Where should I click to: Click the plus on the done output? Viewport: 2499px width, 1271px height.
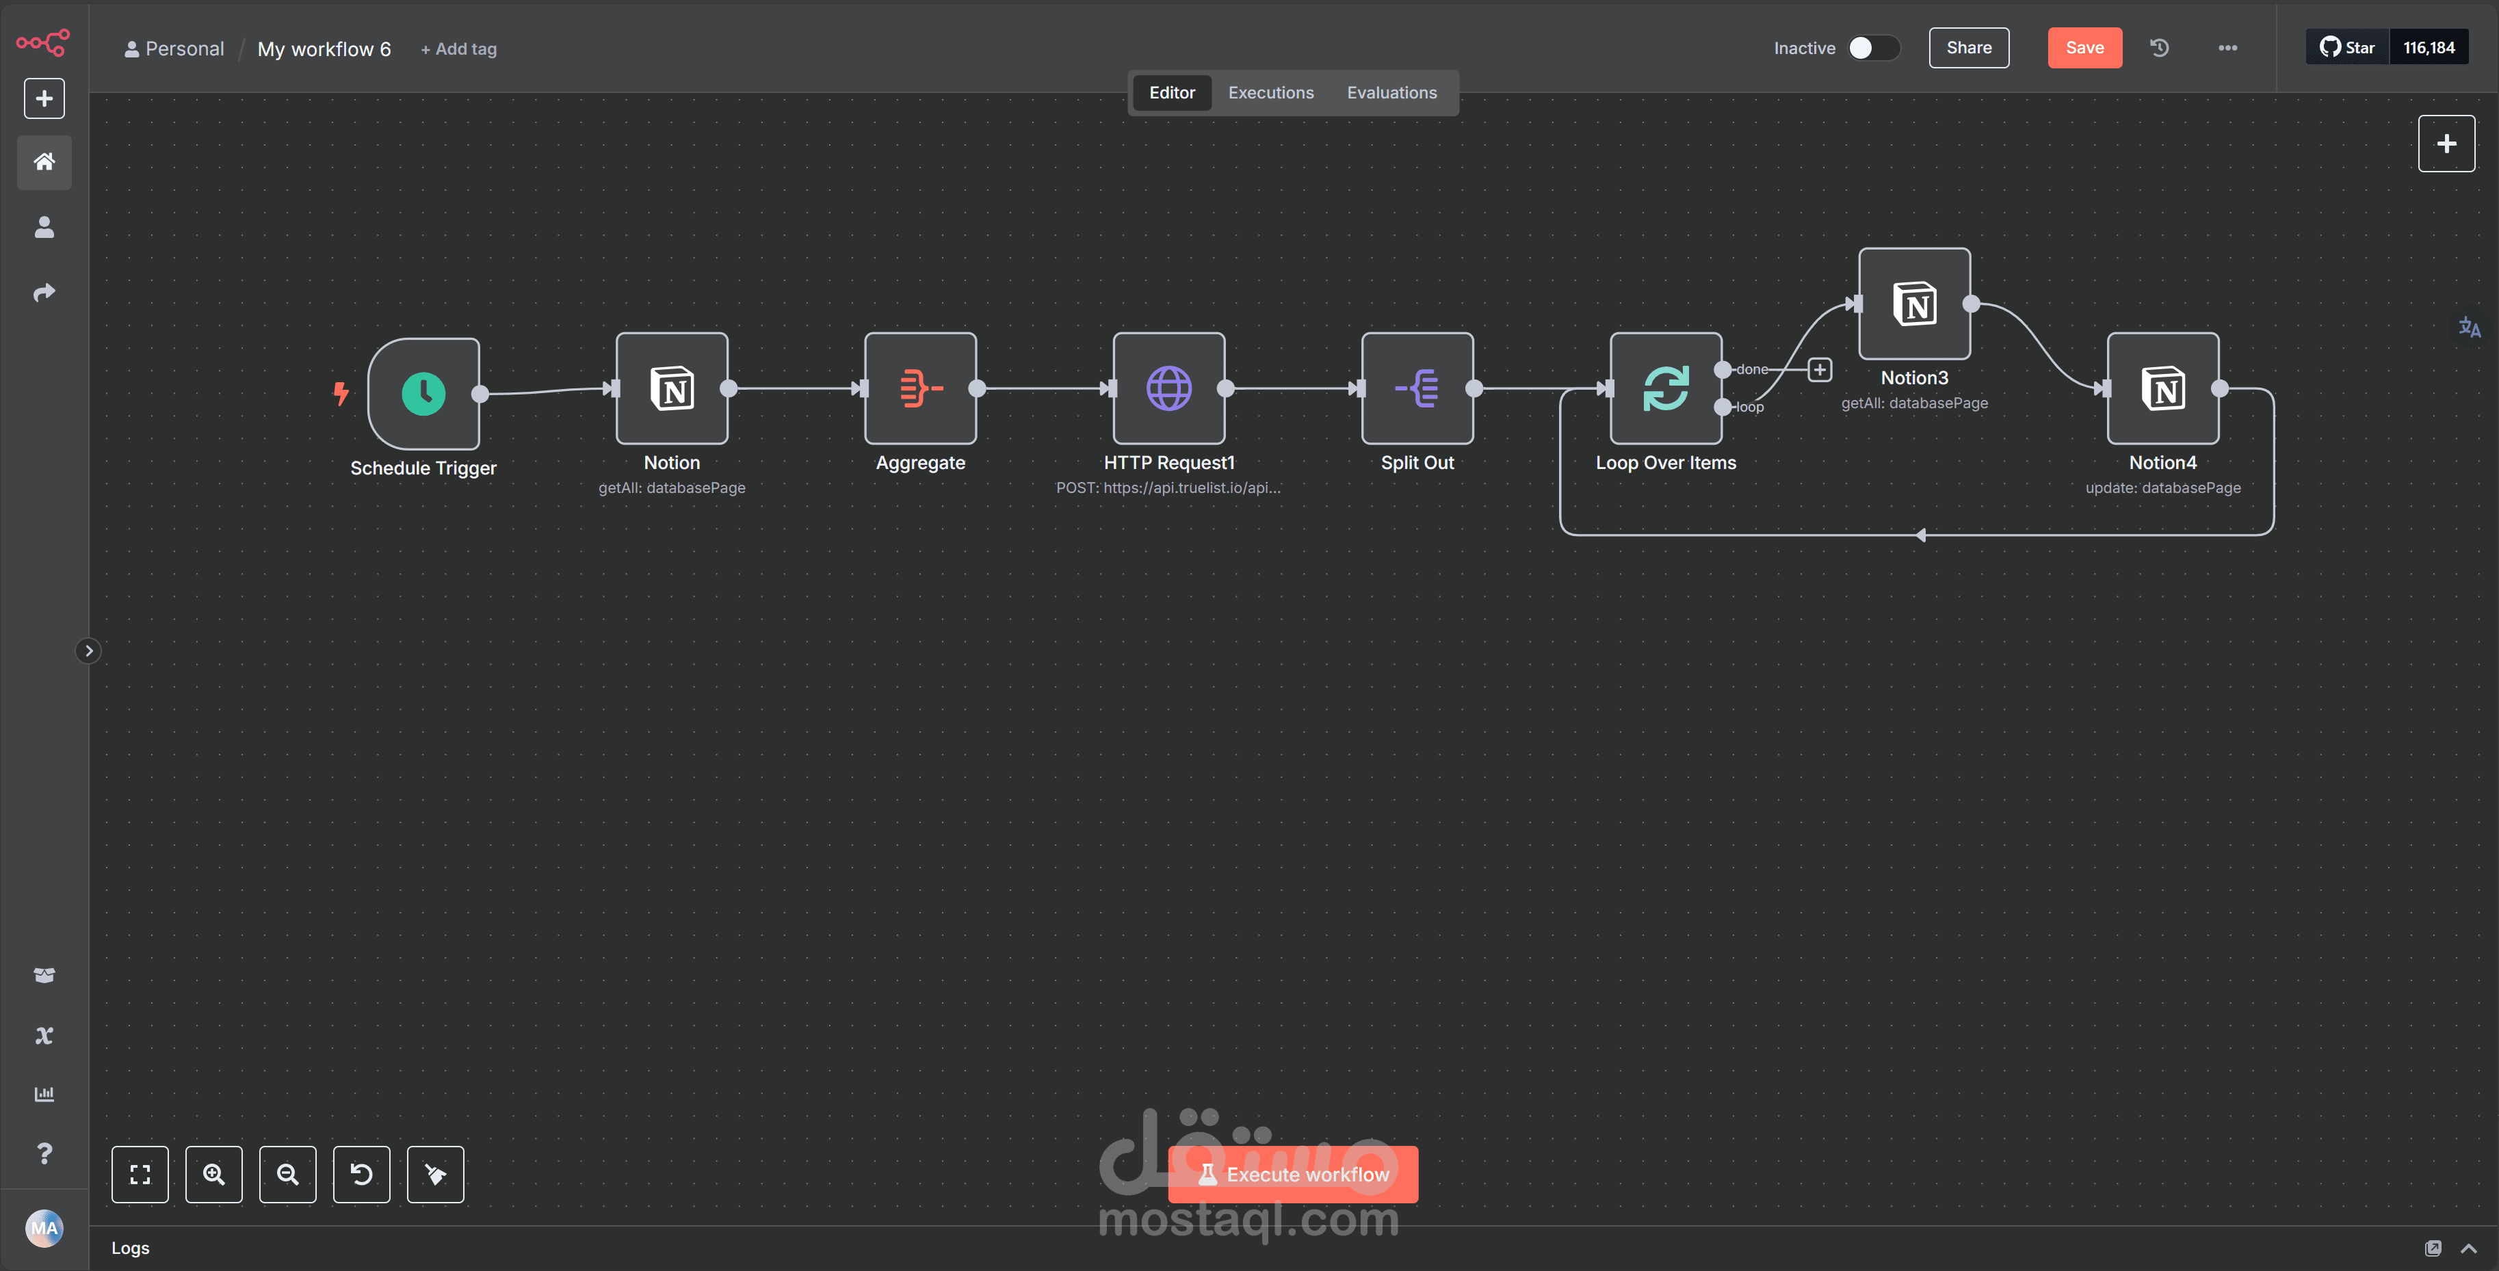click(1819, 369)
